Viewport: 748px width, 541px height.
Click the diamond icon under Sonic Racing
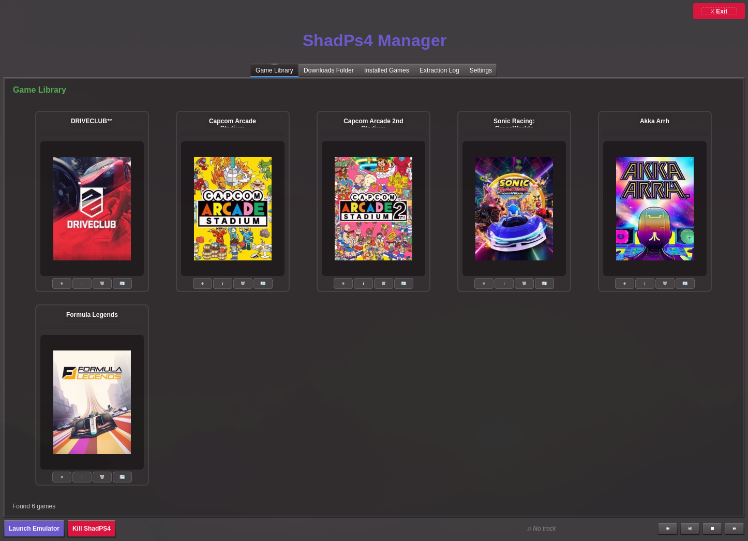(484, 283)
